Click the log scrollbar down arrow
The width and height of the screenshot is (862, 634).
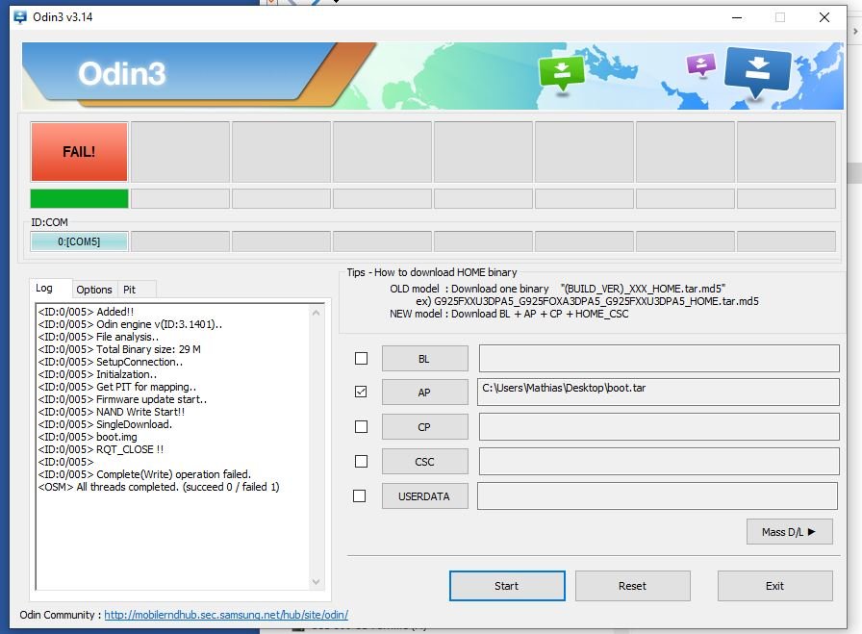coord(317,582)
